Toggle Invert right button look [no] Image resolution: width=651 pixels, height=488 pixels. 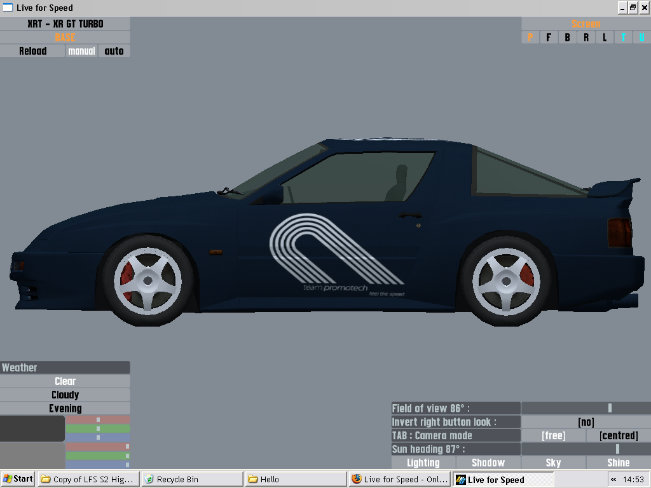(x=586, y=422)
